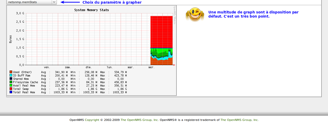Image resolution: width=328 pixels, height=124 pixels.
Task: Open the OpenNMS Group link after trademark text
Action: pyautogui.click(x=240, y=120)
